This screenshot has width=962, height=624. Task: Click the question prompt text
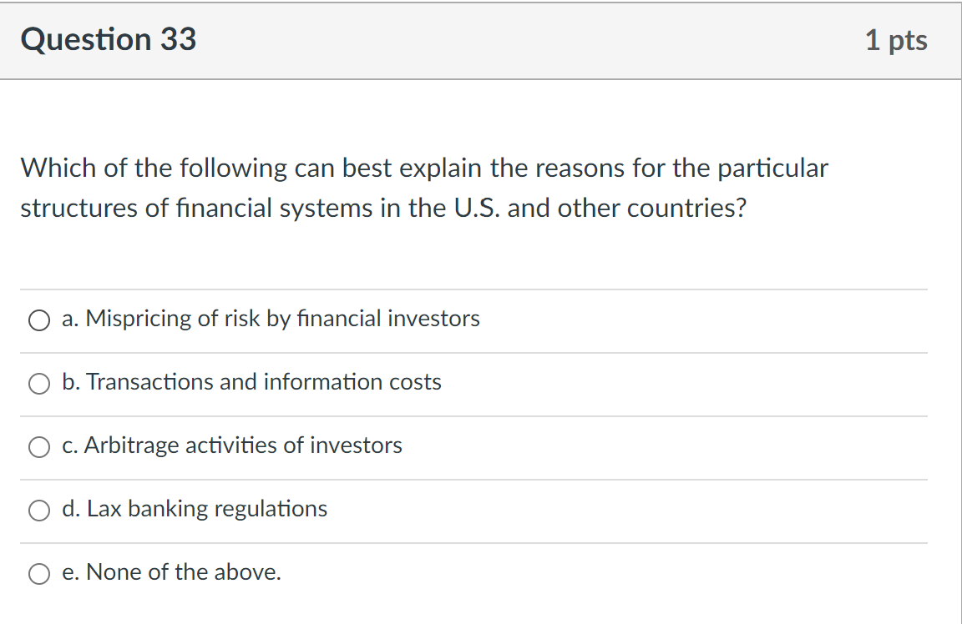pos(423,188)
